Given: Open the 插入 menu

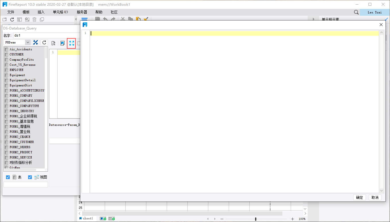Looking at the screenshot, I should point(41,12).
